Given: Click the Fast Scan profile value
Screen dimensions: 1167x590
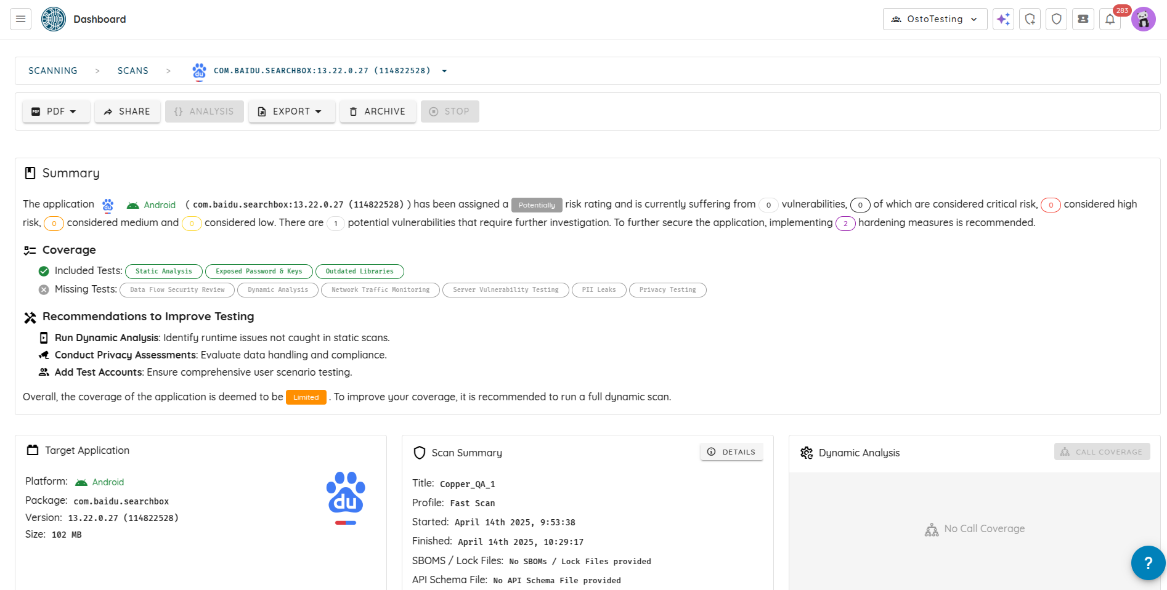Looking at the screenshot, I should coord(473,503).
